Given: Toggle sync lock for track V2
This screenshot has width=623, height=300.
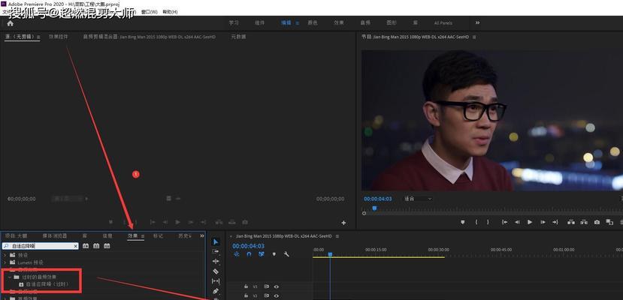Looking at the screenshot, I should coord(267,295).
